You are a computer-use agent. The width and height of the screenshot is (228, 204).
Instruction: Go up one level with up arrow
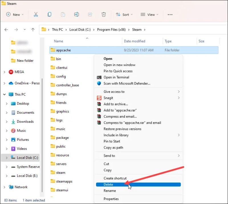tap(33, 30)
